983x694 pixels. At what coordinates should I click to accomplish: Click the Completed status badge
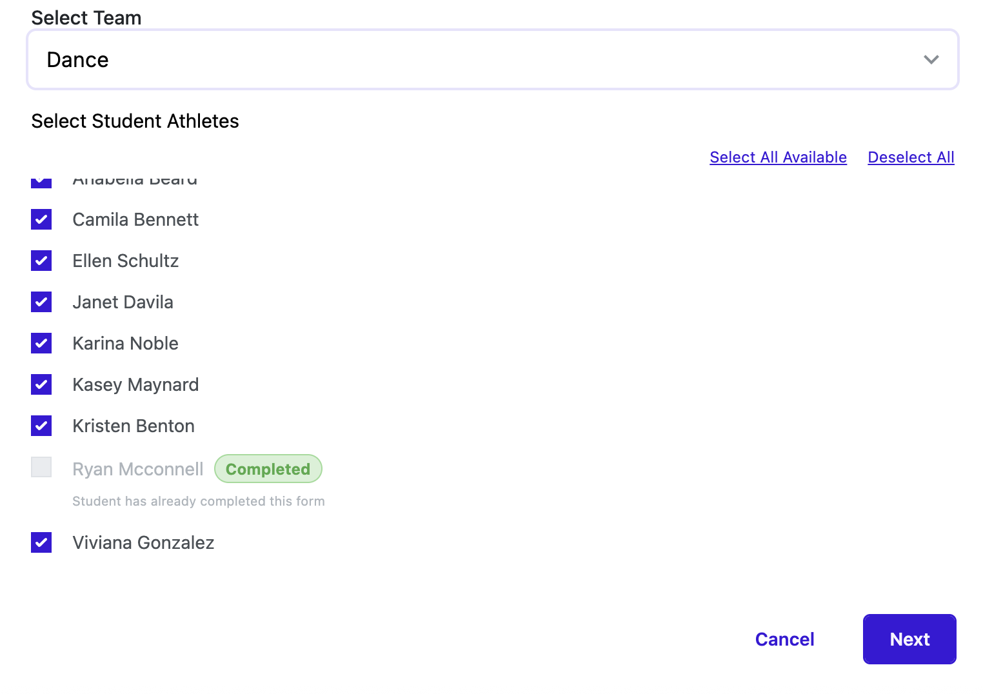point(268,469)
